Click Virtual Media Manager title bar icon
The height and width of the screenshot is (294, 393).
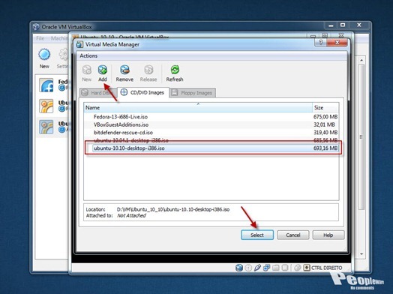coord(79,44)
